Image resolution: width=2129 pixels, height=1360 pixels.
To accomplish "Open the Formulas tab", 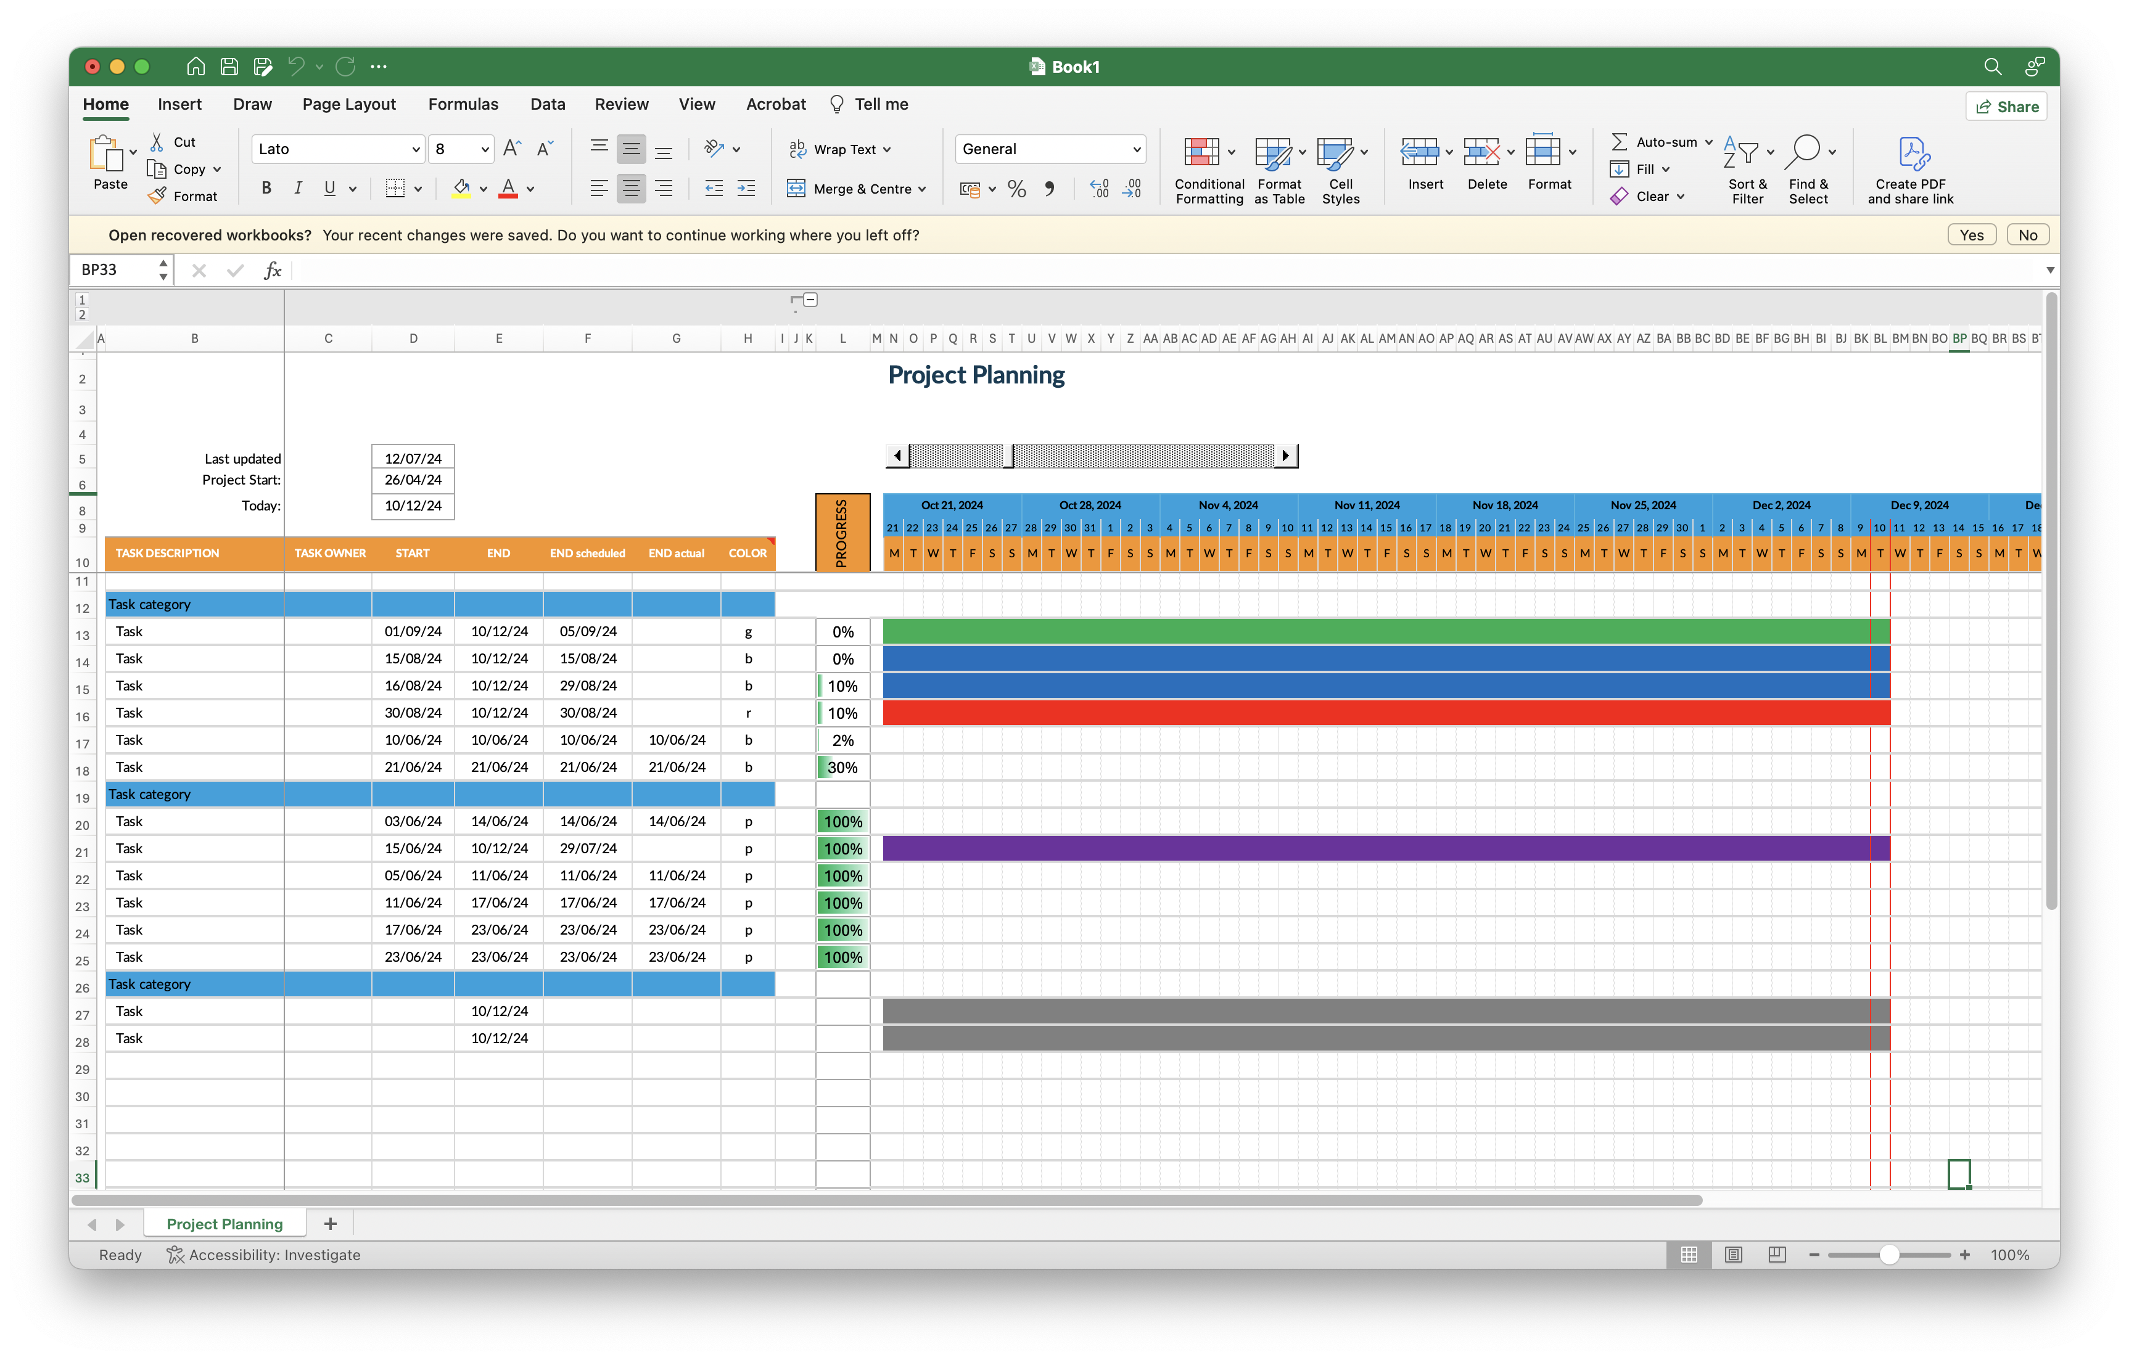I will click(x=463, y=104).
